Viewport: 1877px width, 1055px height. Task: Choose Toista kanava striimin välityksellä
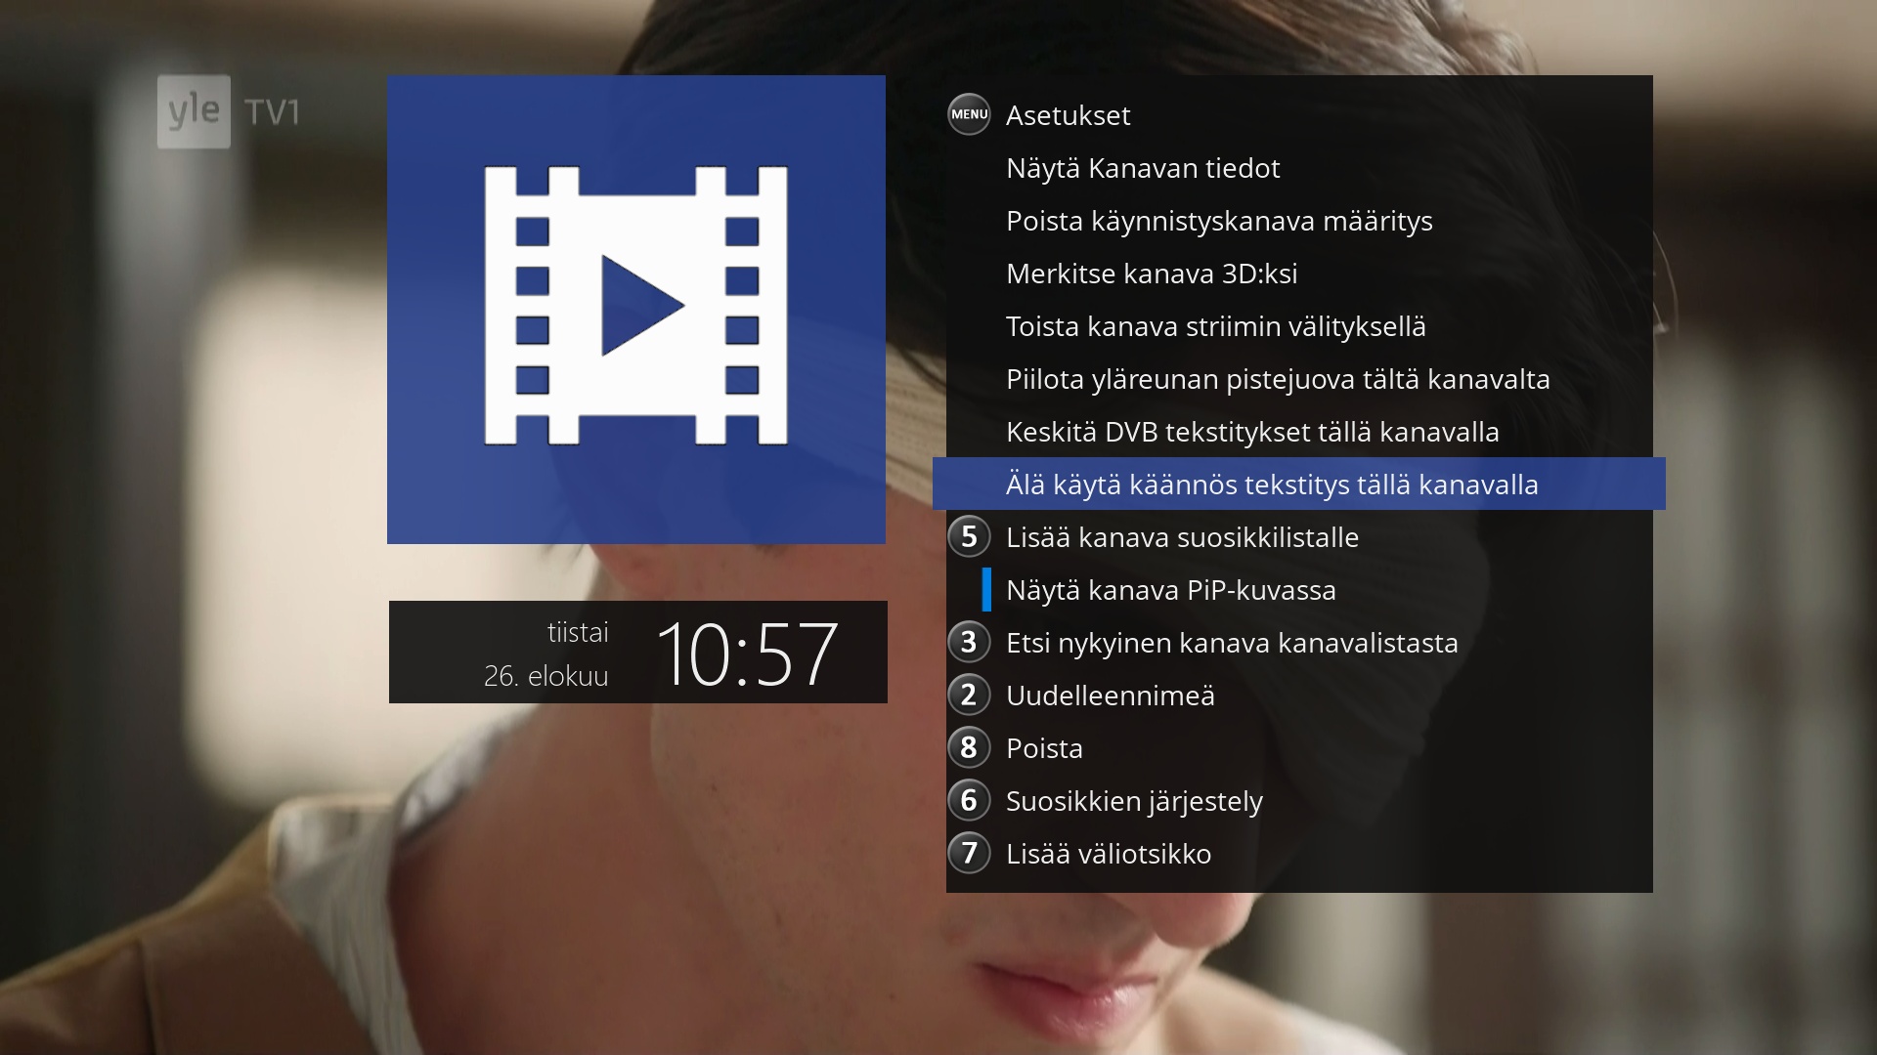1299,326
